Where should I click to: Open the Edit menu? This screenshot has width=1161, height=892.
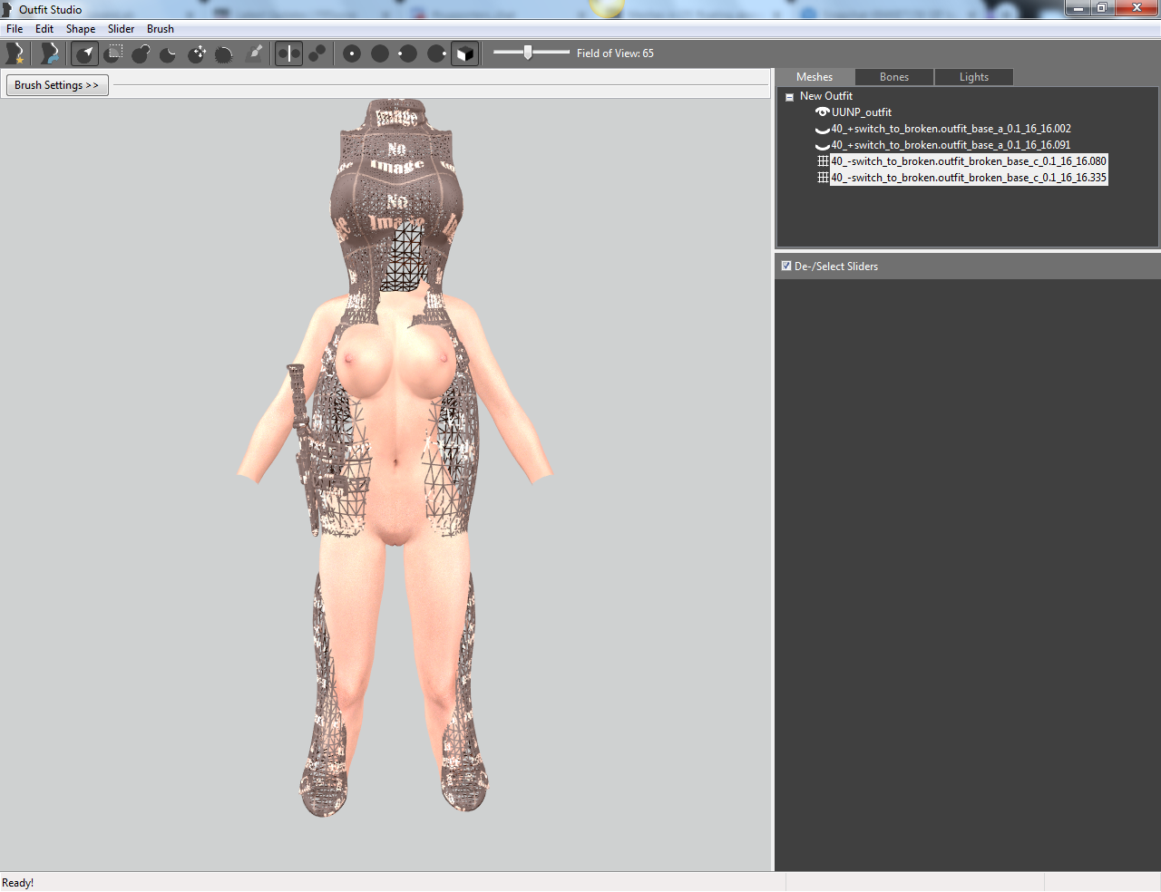44,29
